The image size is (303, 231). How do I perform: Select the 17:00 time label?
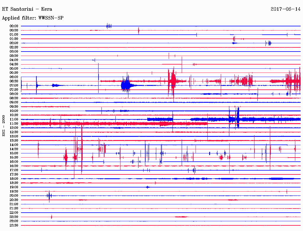[x=14, y=170]
